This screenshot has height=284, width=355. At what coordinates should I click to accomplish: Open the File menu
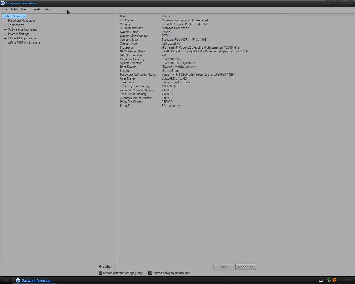pyautogui.click(x=4, y=9)
